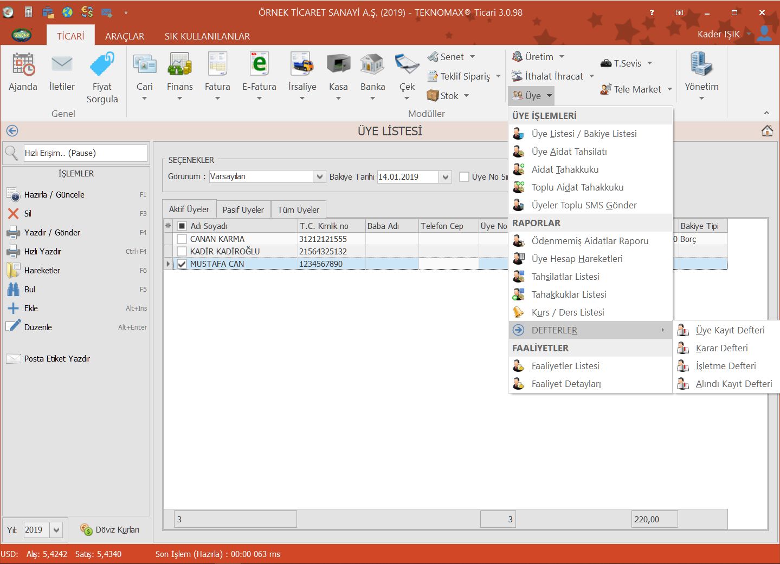Open Karar Defteri from the submenu
The height and width of the screenshot is (564, 780).
point(721,348)
